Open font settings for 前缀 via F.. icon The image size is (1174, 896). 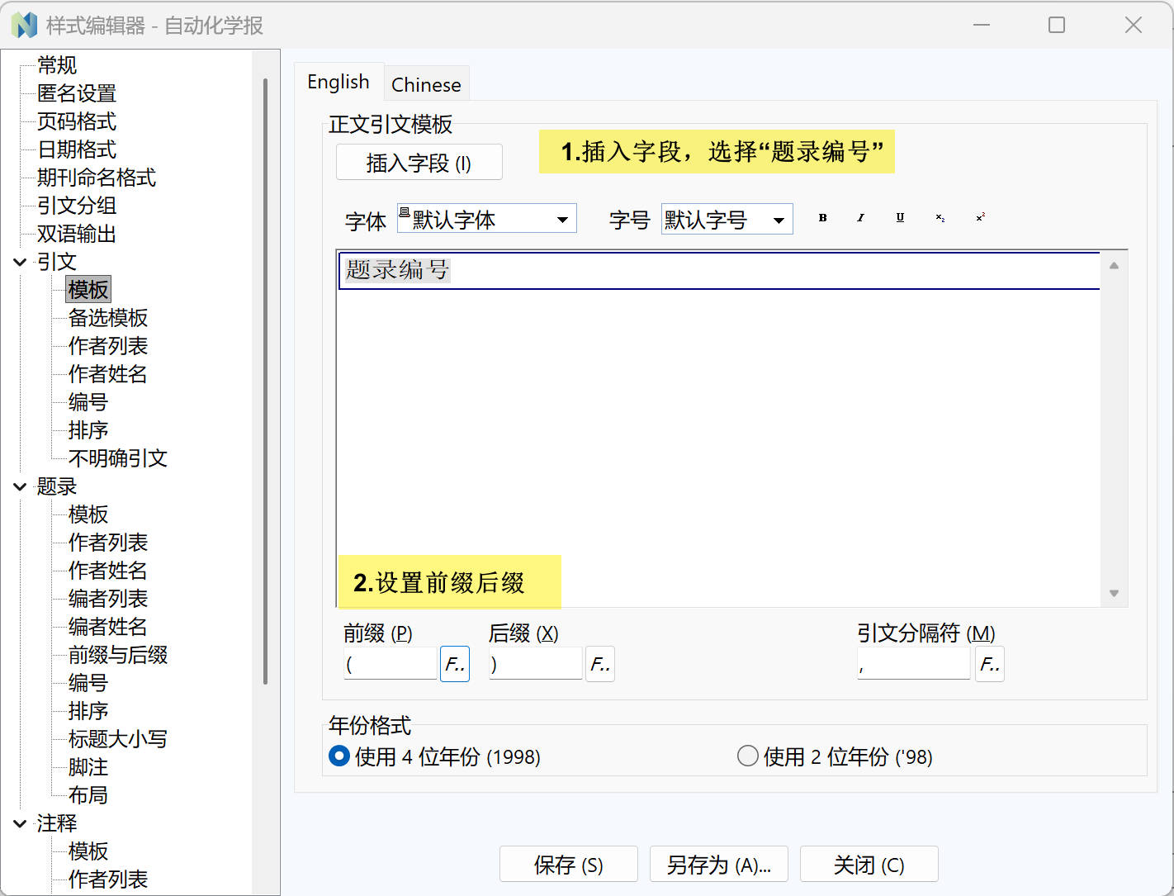455,664
